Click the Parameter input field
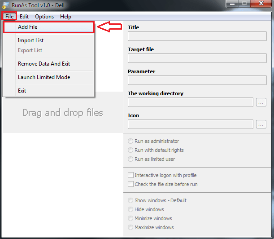Image resolution: width=274 pixels, height=239 pixels. tap(197, 80)
